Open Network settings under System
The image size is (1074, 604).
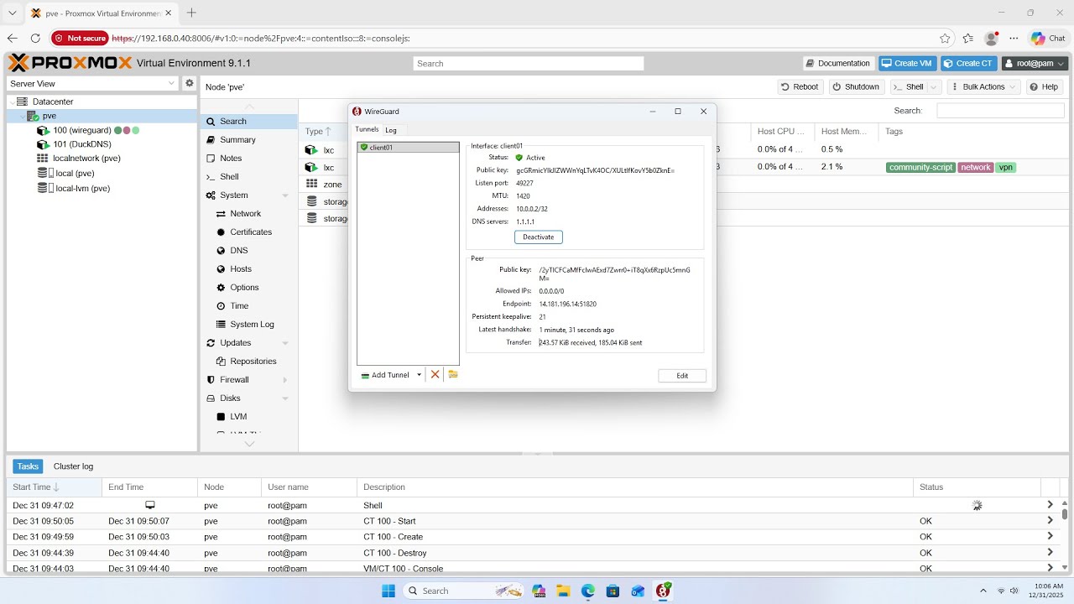click(x=245, y=214)
